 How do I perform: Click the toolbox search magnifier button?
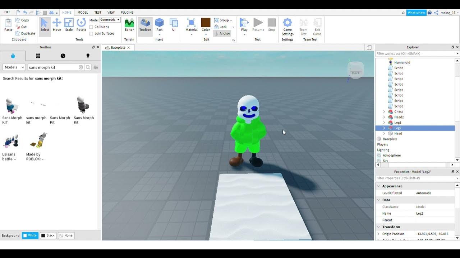pos(88,67)
